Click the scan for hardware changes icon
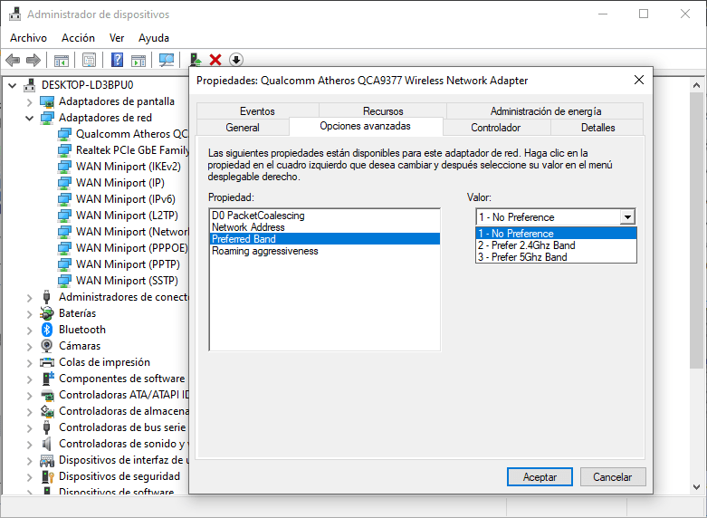Viewport: 707px width, 518px height. click(167, 60)
